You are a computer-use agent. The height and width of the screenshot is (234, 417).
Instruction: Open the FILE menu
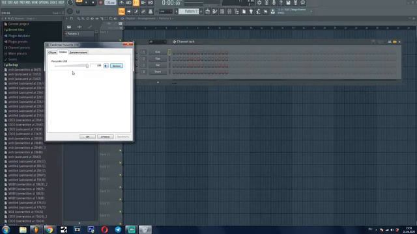click(4, 3)
